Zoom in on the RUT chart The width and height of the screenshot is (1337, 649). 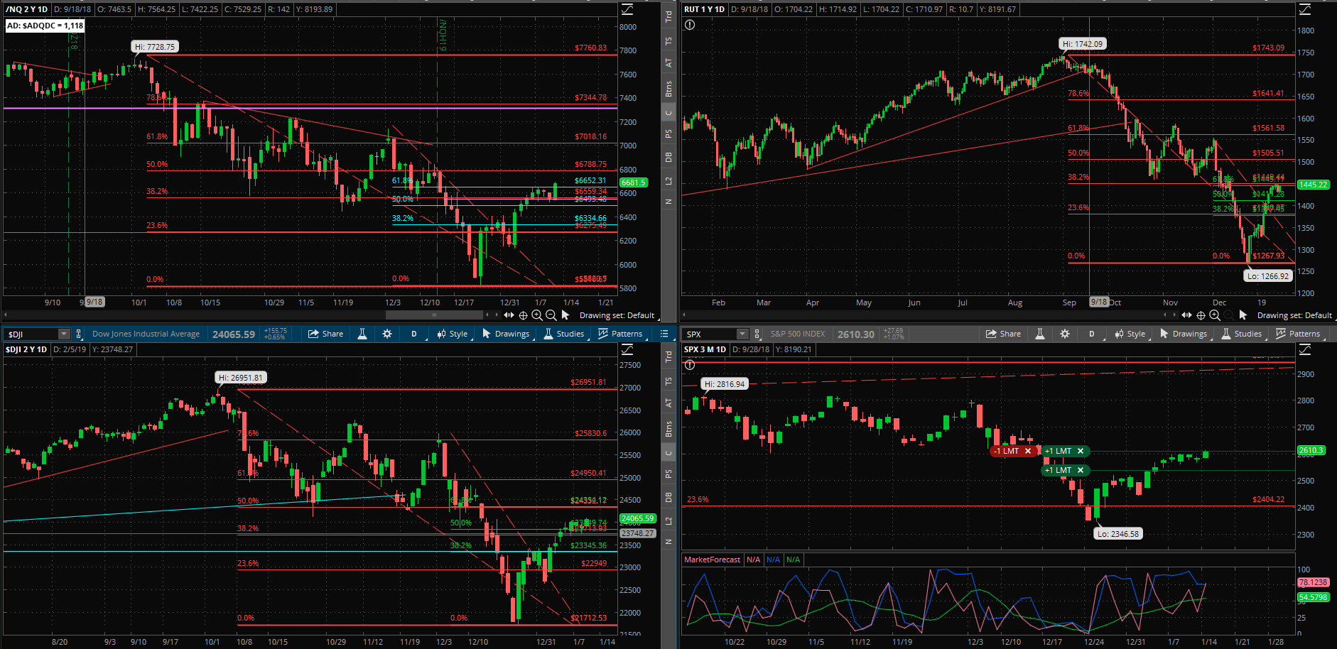[1215, 315]
